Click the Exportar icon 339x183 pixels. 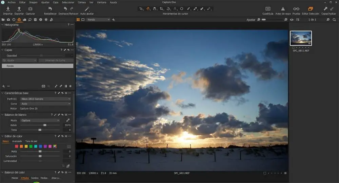coord(19,9)
